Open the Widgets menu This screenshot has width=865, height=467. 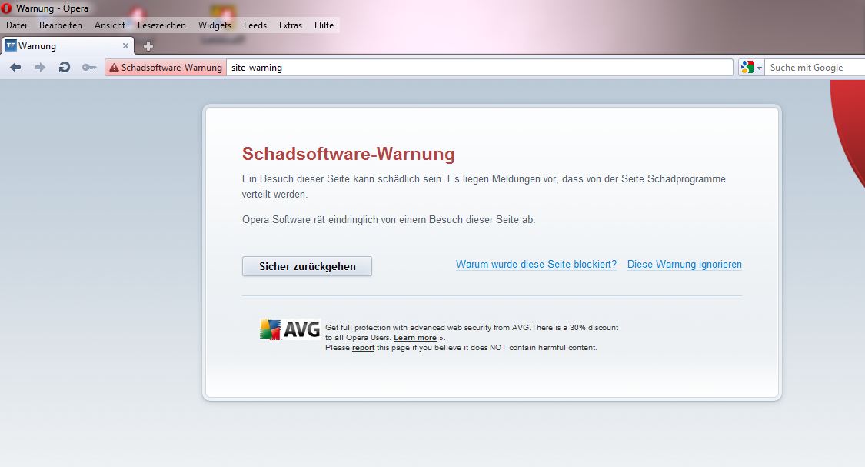pyautogui.click(x=215, y=25)
